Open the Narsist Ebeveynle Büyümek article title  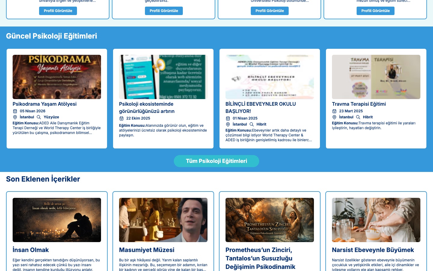point(373,250)
